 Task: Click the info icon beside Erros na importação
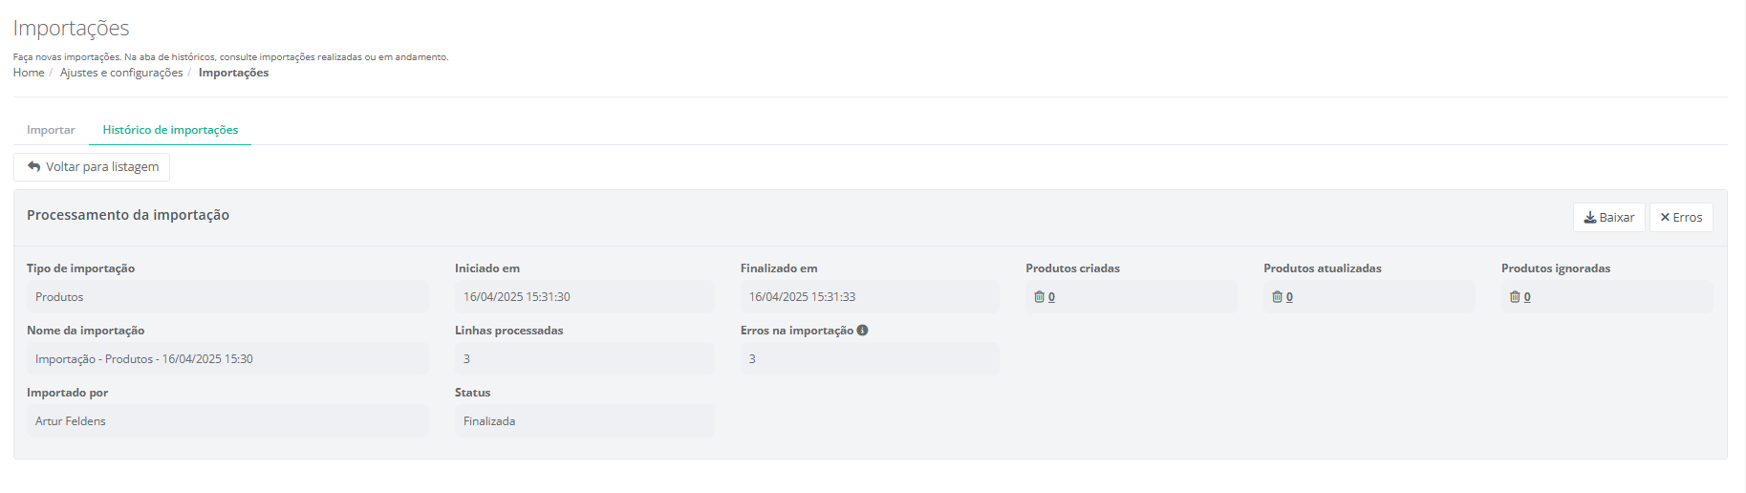[x=862, y=331]
